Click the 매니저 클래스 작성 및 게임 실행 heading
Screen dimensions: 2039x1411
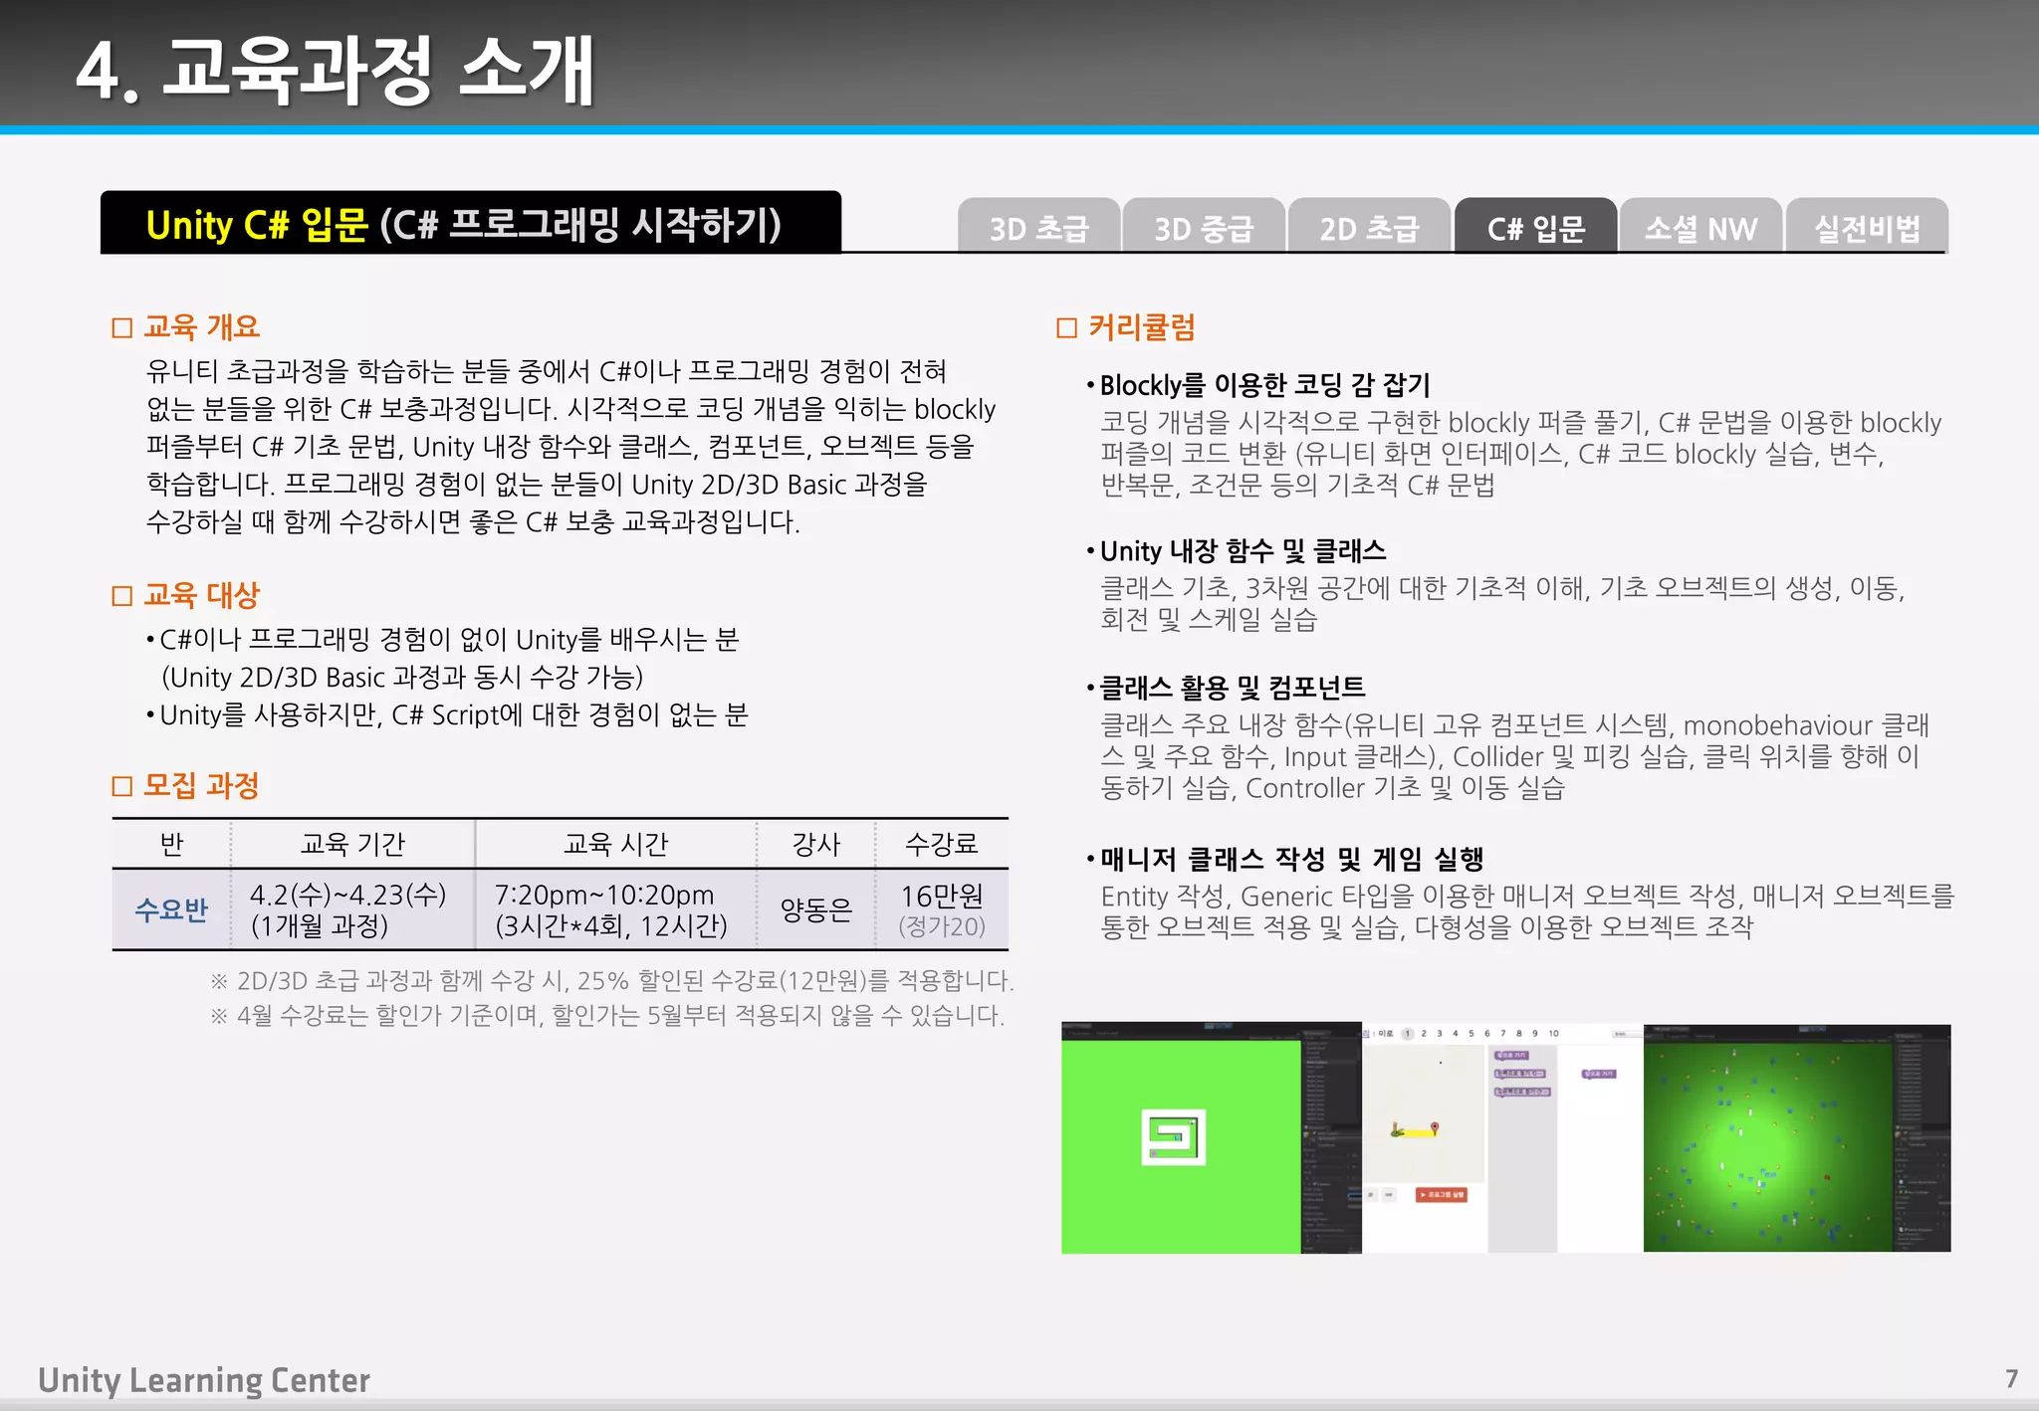(x=1292, y=859)
